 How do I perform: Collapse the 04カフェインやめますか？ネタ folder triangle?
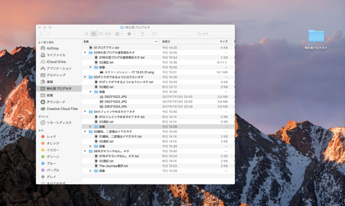pos(85,112)
